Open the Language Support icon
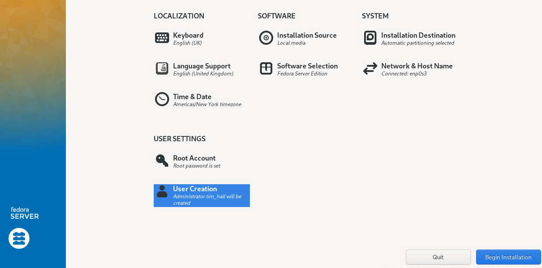Viewport: 542px width, 268px height. (162, 68)
